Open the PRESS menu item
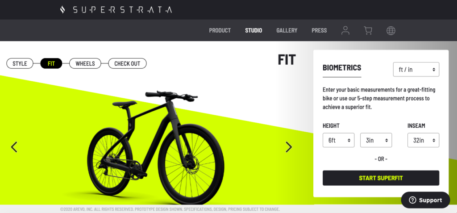This screenshot has width=457, height=213. [x=319, y=30]
